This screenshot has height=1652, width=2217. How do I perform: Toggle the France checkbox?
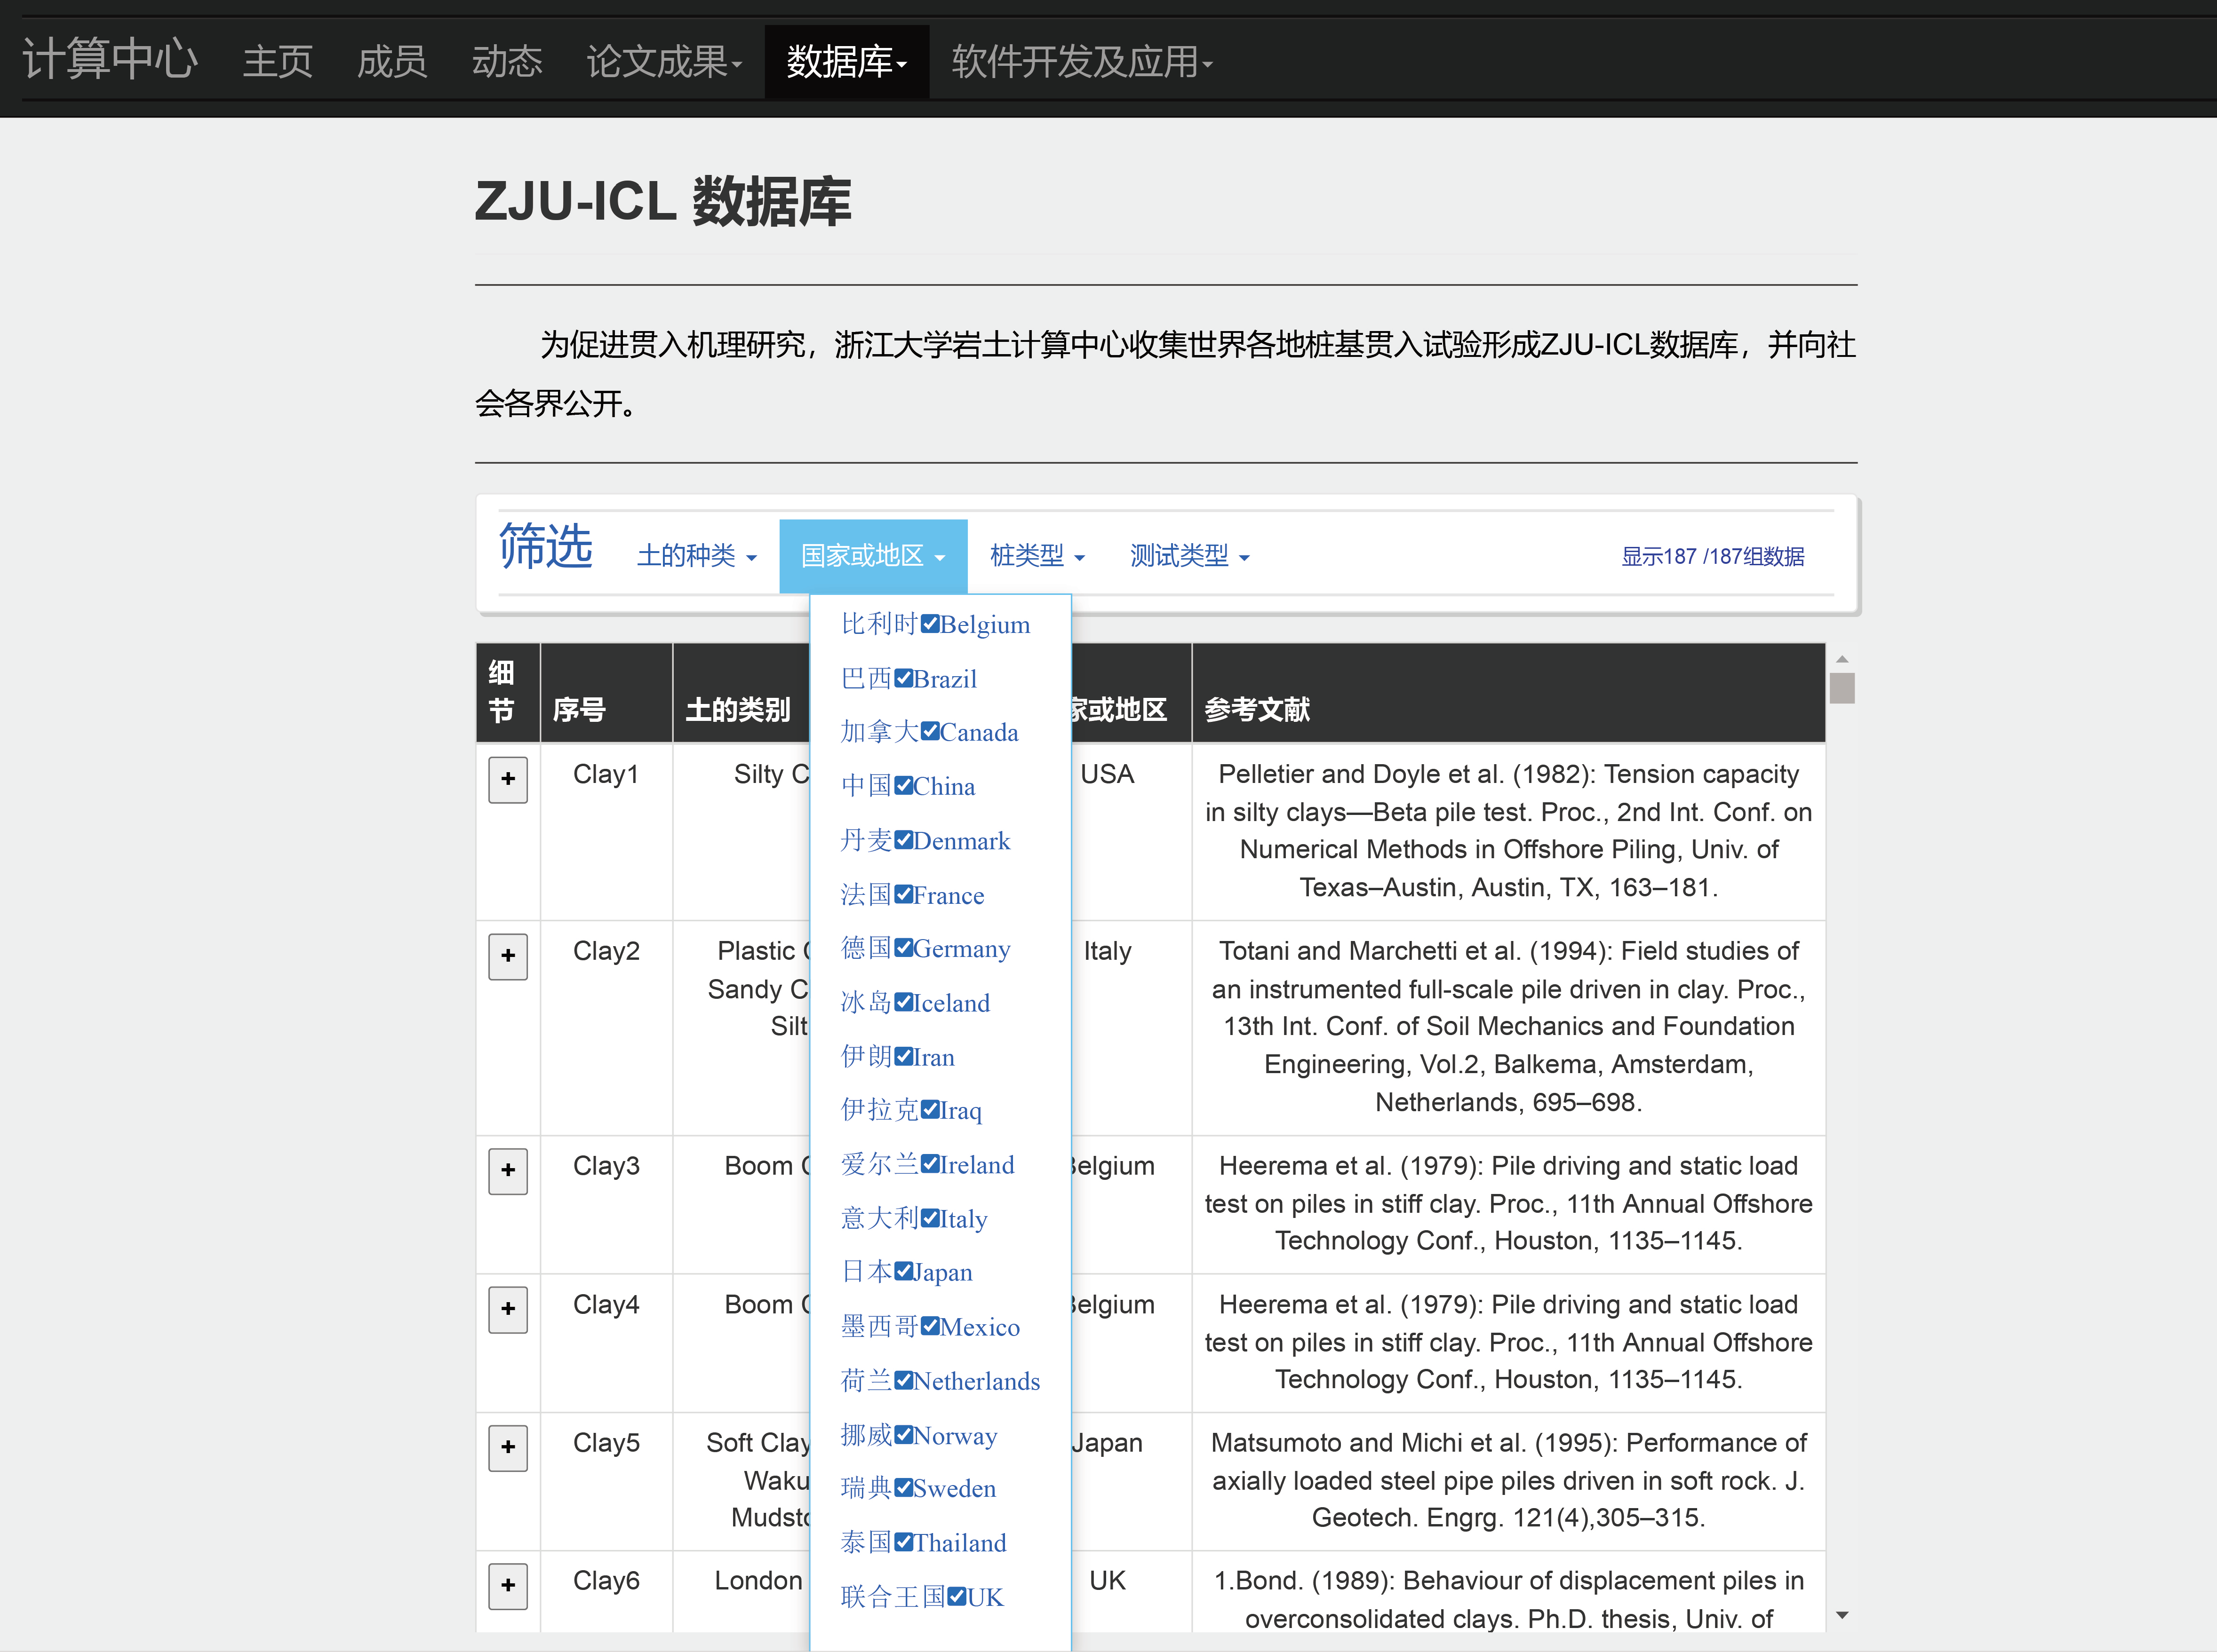tap(903, 894)
